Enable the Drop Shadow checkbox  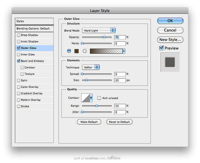19,35
